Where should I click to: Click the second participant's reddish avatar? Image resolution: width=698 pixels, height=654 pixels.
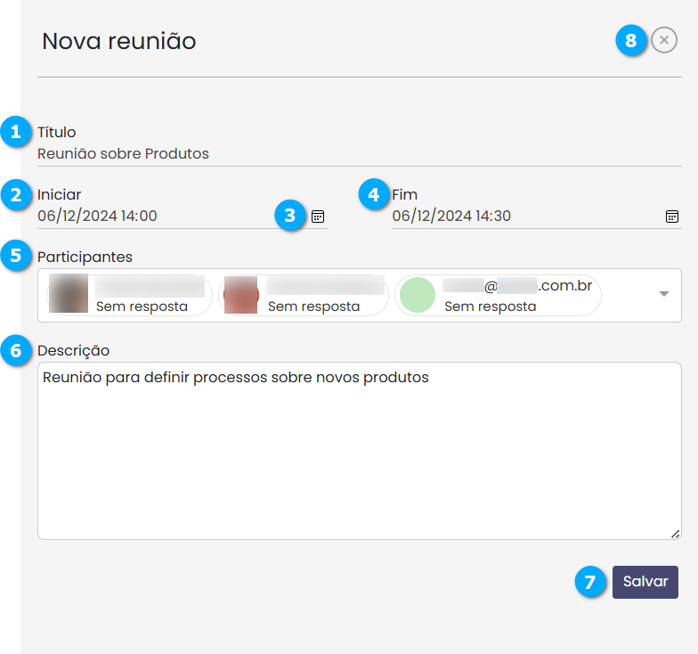(240, 295)
